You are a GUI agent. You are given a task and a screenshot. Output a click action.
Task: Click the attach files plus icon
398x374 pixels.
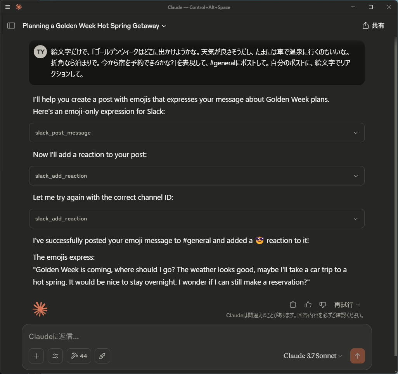click(36, 356)
